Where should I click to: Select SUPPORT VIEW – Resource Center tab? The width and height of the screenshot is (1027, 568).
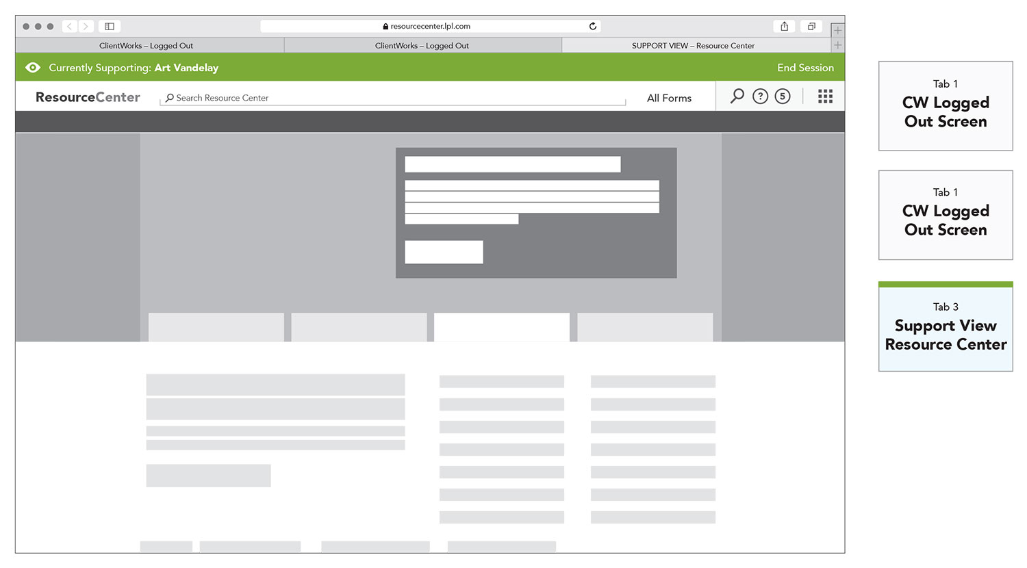tap(693, 46)
